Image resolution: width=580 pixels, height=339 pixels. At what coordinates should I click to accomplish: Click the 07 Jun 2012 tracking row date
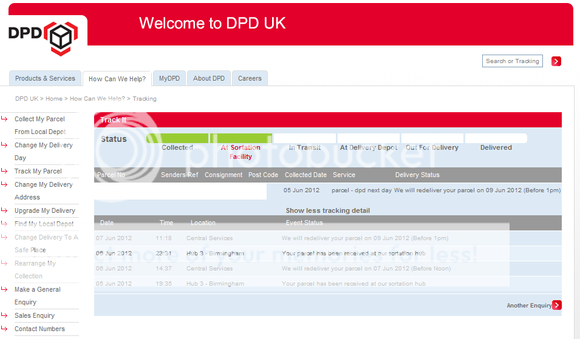114,238
